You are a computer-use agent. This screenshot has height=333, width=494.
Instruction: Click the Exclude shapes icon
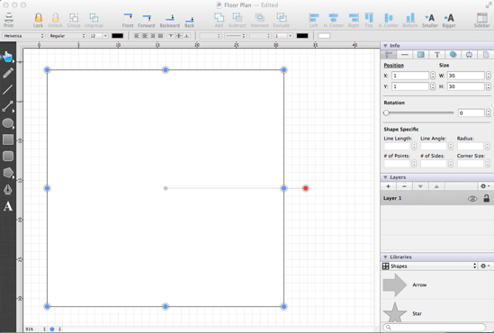(x=282, y=20)
